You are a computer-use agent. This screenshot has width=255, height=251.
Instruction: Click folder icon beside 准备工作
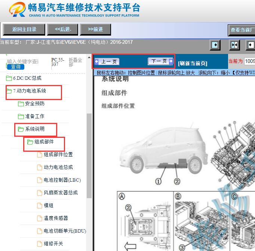[x=21, y=117]
